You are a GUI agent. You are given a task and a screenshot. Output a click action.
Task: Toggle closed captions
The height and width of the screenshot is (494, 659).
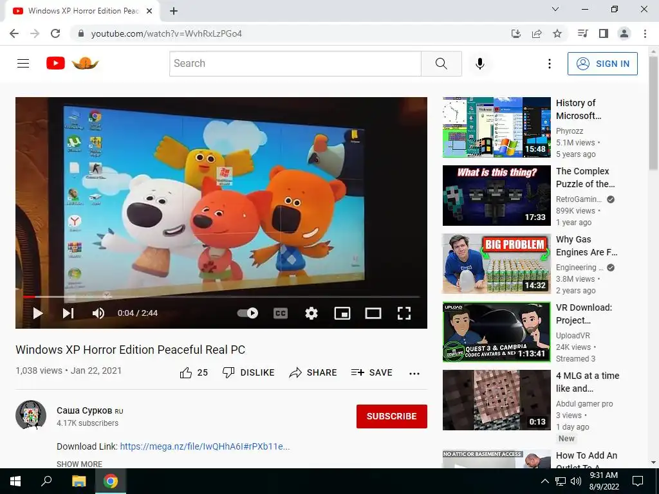[281, 313]
